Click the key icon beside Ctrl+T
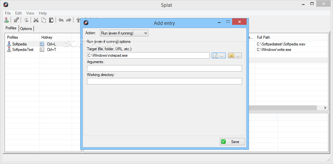333x164 pixels. (x=42, y=50)
